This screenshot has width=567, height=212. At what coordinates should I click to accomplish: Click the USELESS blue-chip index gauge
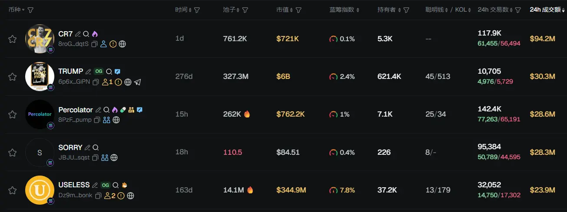(333, 190)
